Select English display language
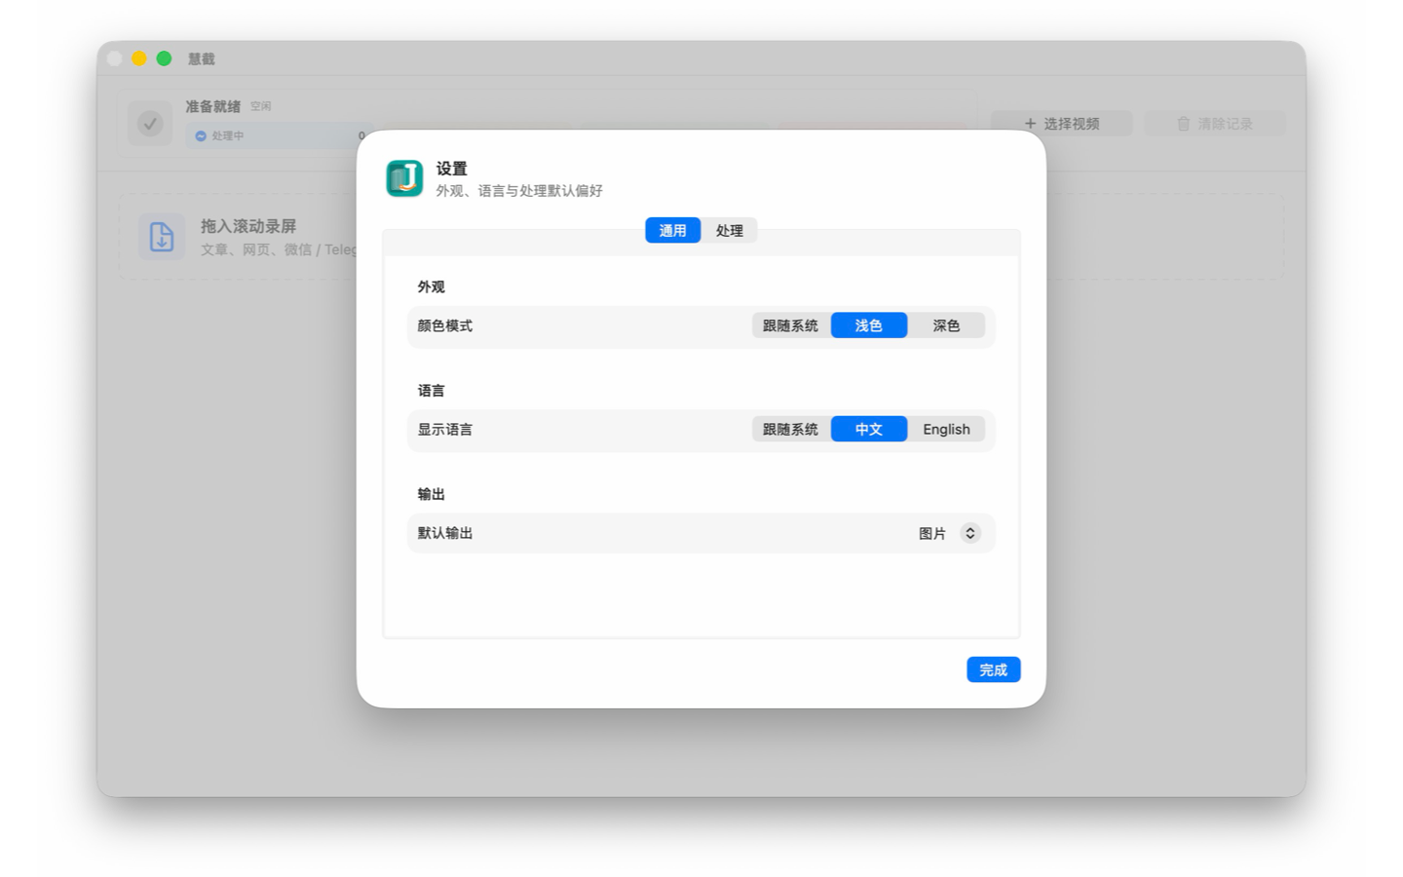The height and width of the screenshot is (877, 1403). 946,429
